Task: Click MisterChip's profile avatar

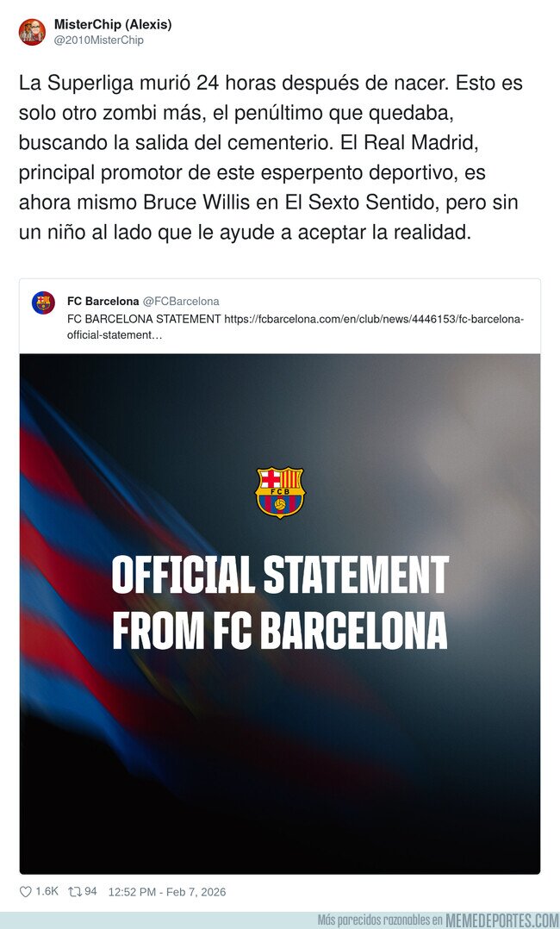Action: coord(32,32)
